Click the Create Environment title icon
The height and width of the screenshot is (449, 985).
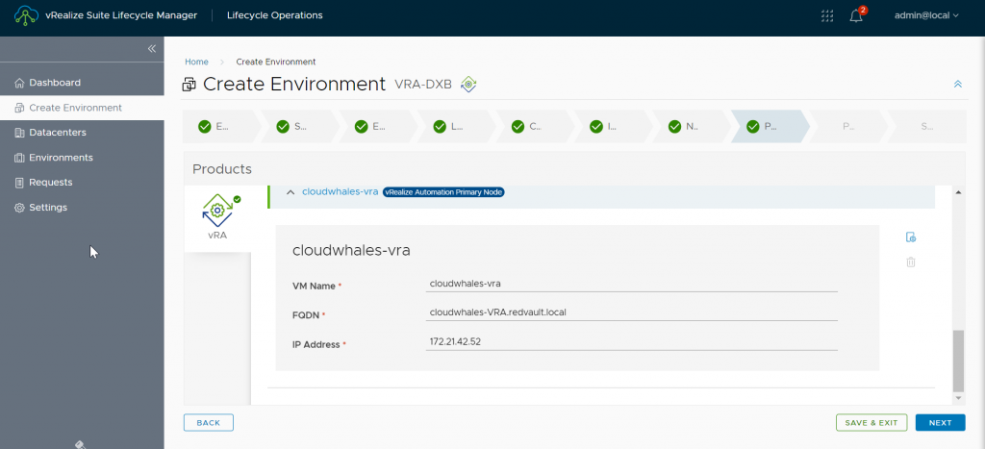189,85
